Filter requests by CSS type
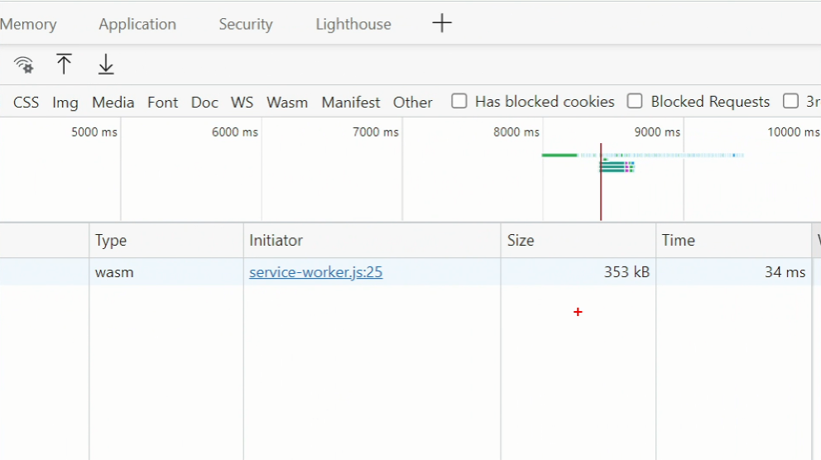Viewport: 821px width, 460px height. [x=26, y=103]
